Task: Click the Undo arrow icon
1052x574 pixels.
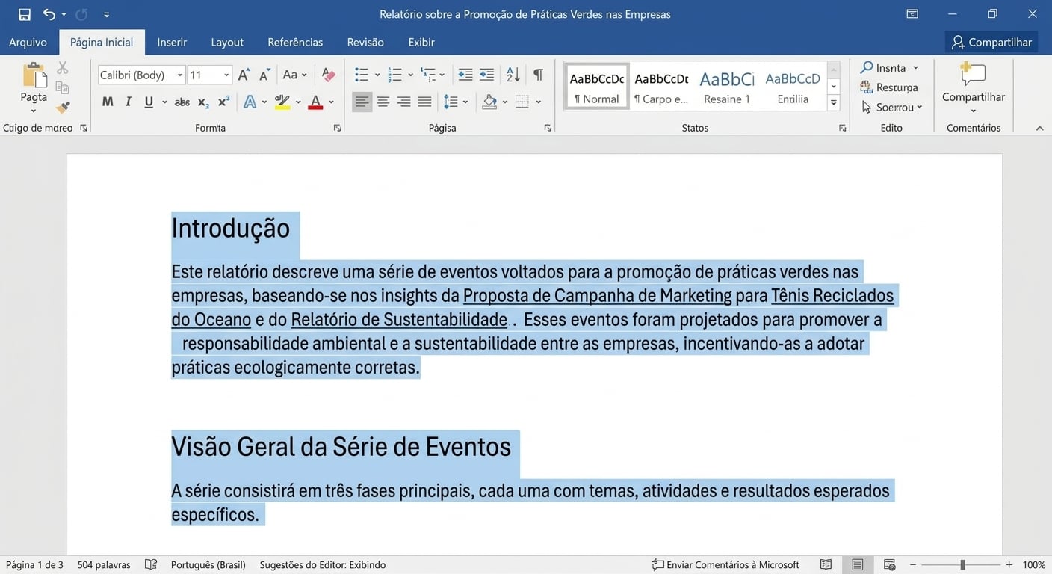Action: click(49, 14)
